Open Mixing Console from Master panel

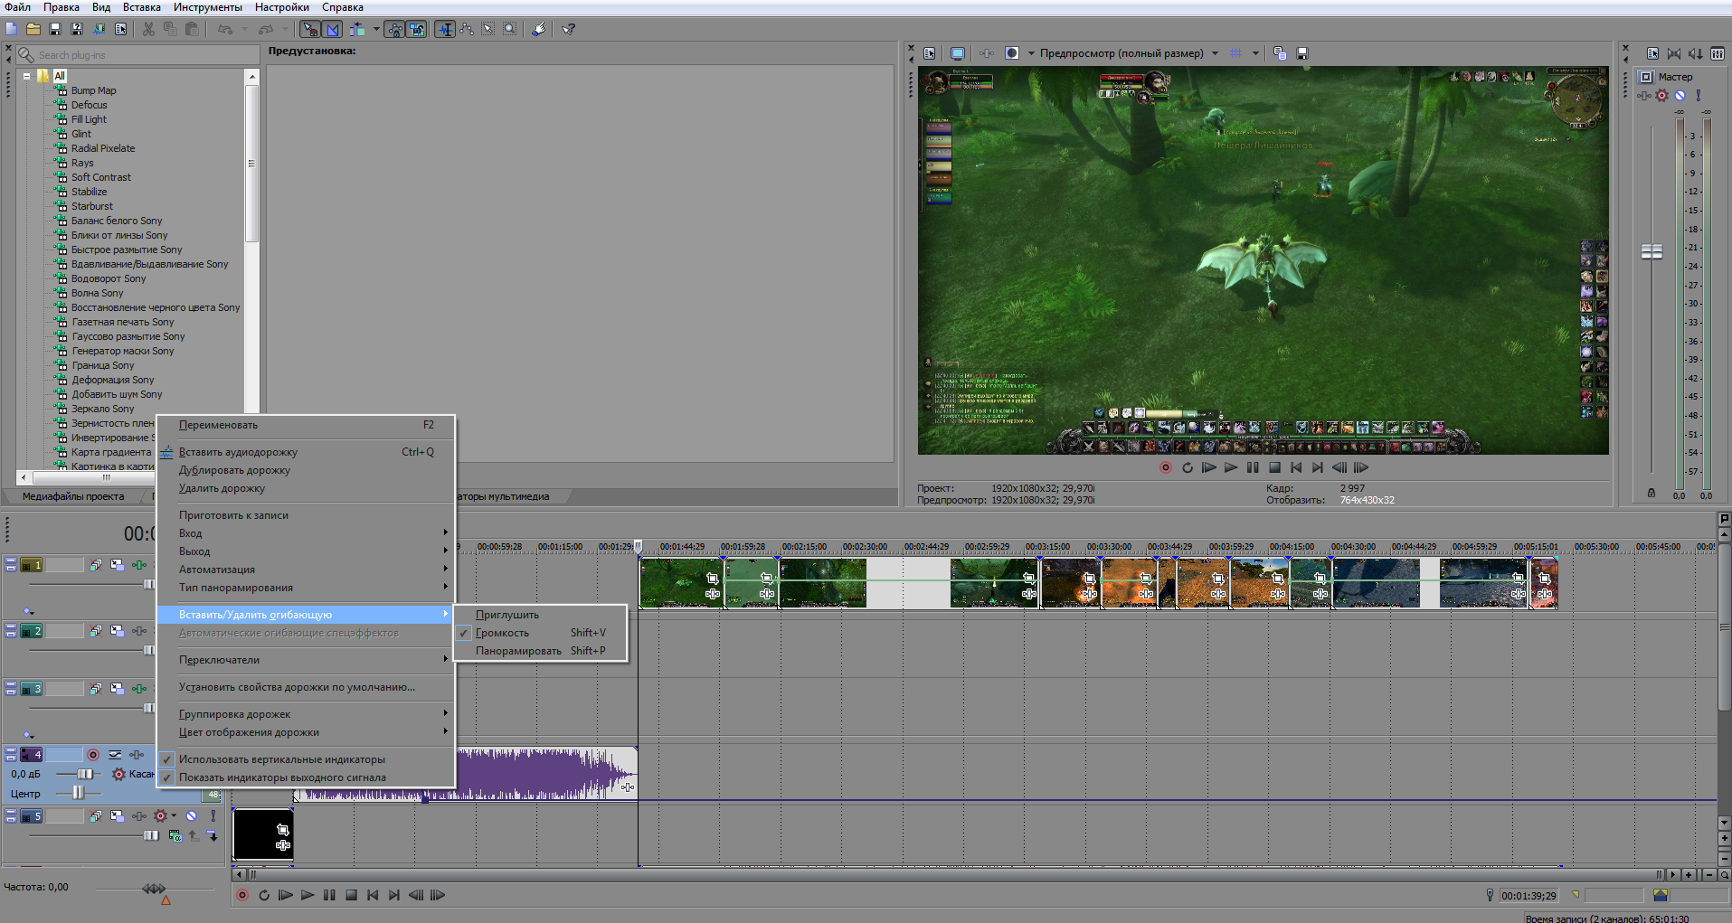(1718, 53)
